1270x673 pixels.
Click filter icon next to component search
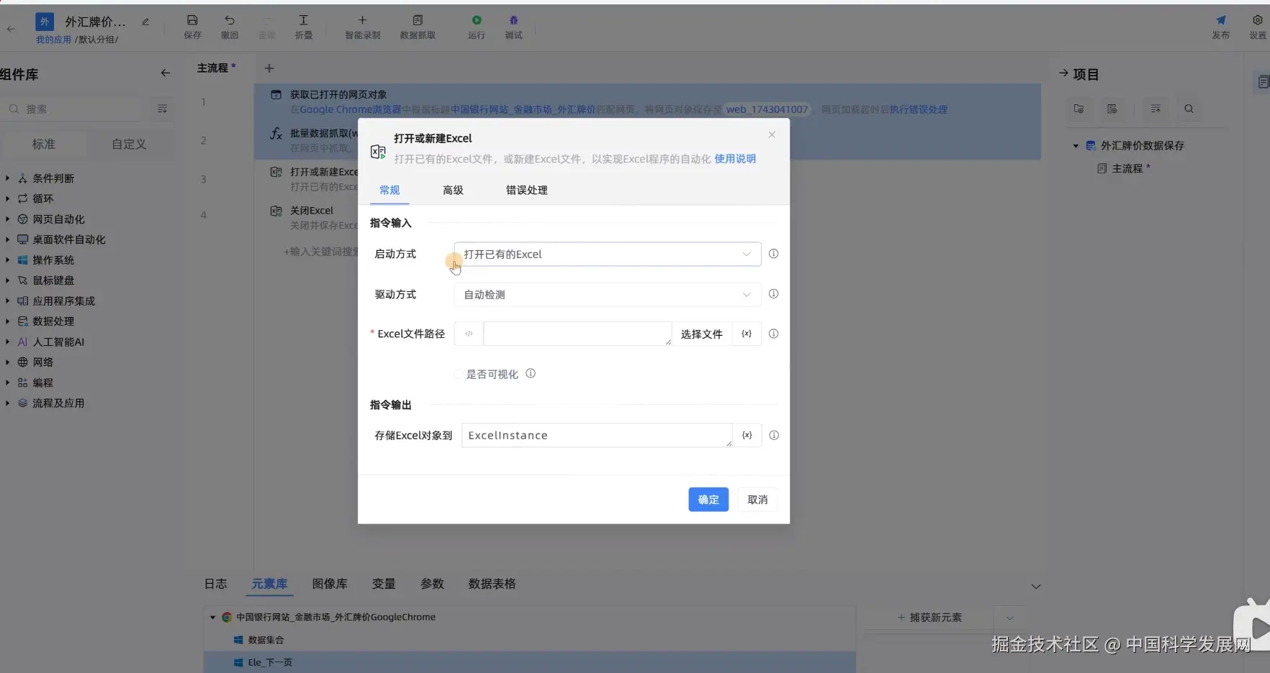pyautogui.click(x=163, y=109)
